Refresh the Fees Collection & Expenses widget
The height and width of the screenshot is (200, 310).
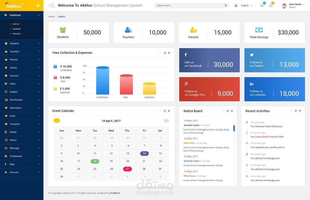165,53
